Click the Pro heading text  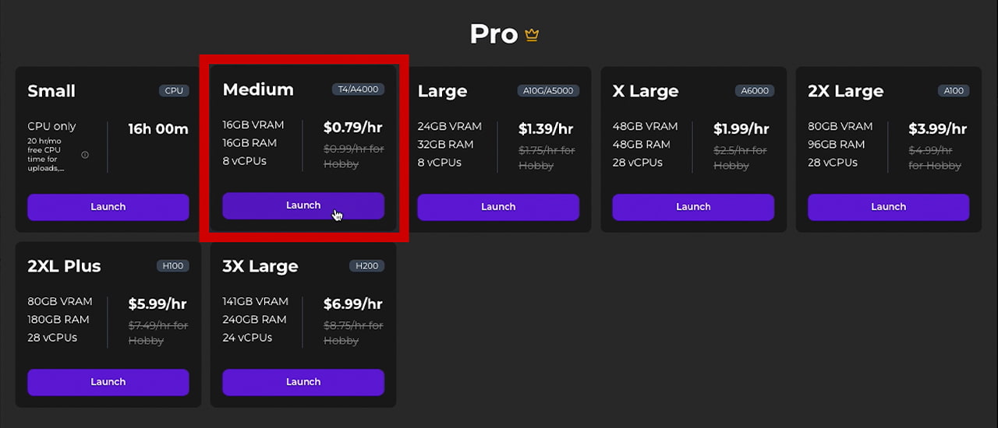coord(494,34)
